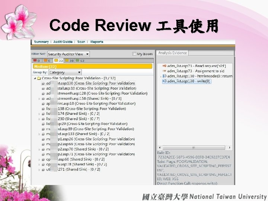The height and width of the screenshot is (201, 268).
Task: Click issue icon of stnmonth.asp:128 row
Action: (43, 93)
